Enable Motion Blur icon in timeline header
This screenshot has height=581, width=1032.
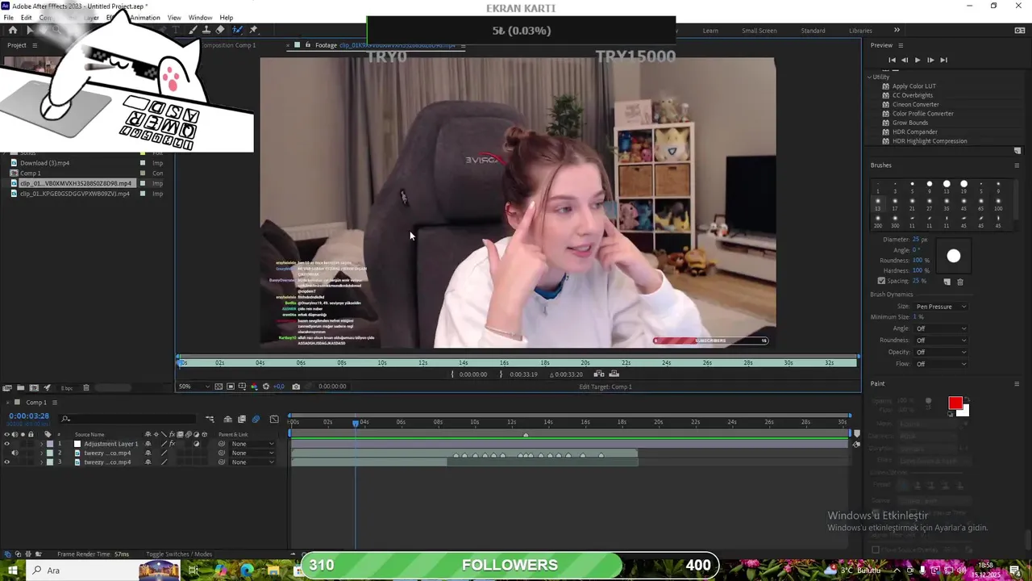tap(256, 419)
